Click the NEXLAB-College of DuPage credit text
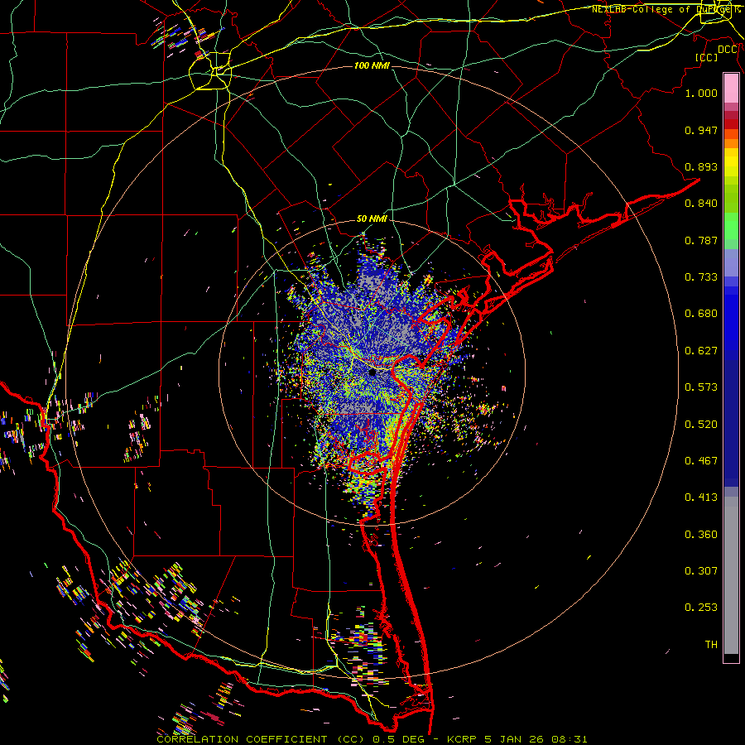The image size is (745, 745). [666, 9]
